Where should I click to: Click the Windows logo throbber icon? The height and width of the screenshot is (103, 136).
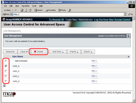point(132,6)
